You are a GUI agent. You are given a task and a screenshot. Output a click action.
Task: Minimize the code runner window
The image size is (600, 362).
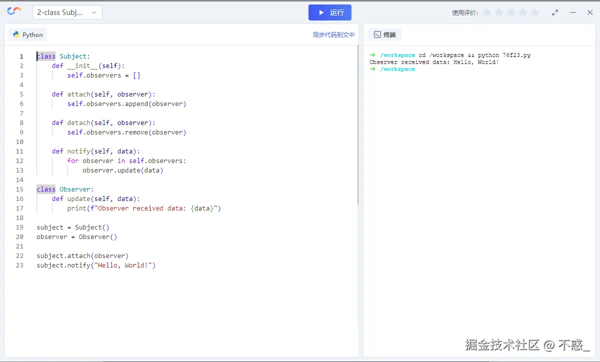point(573,12)
